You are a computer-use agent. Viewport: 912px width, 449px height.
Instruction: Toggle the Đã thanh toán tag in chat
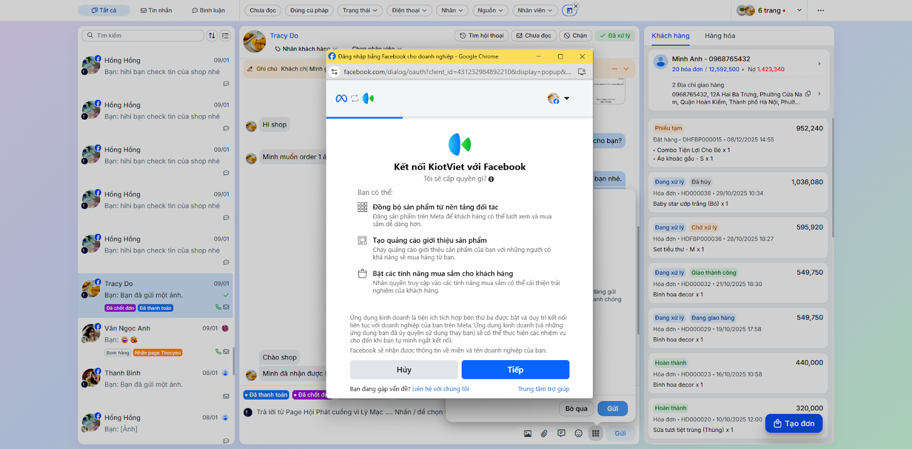pos(266,395)
